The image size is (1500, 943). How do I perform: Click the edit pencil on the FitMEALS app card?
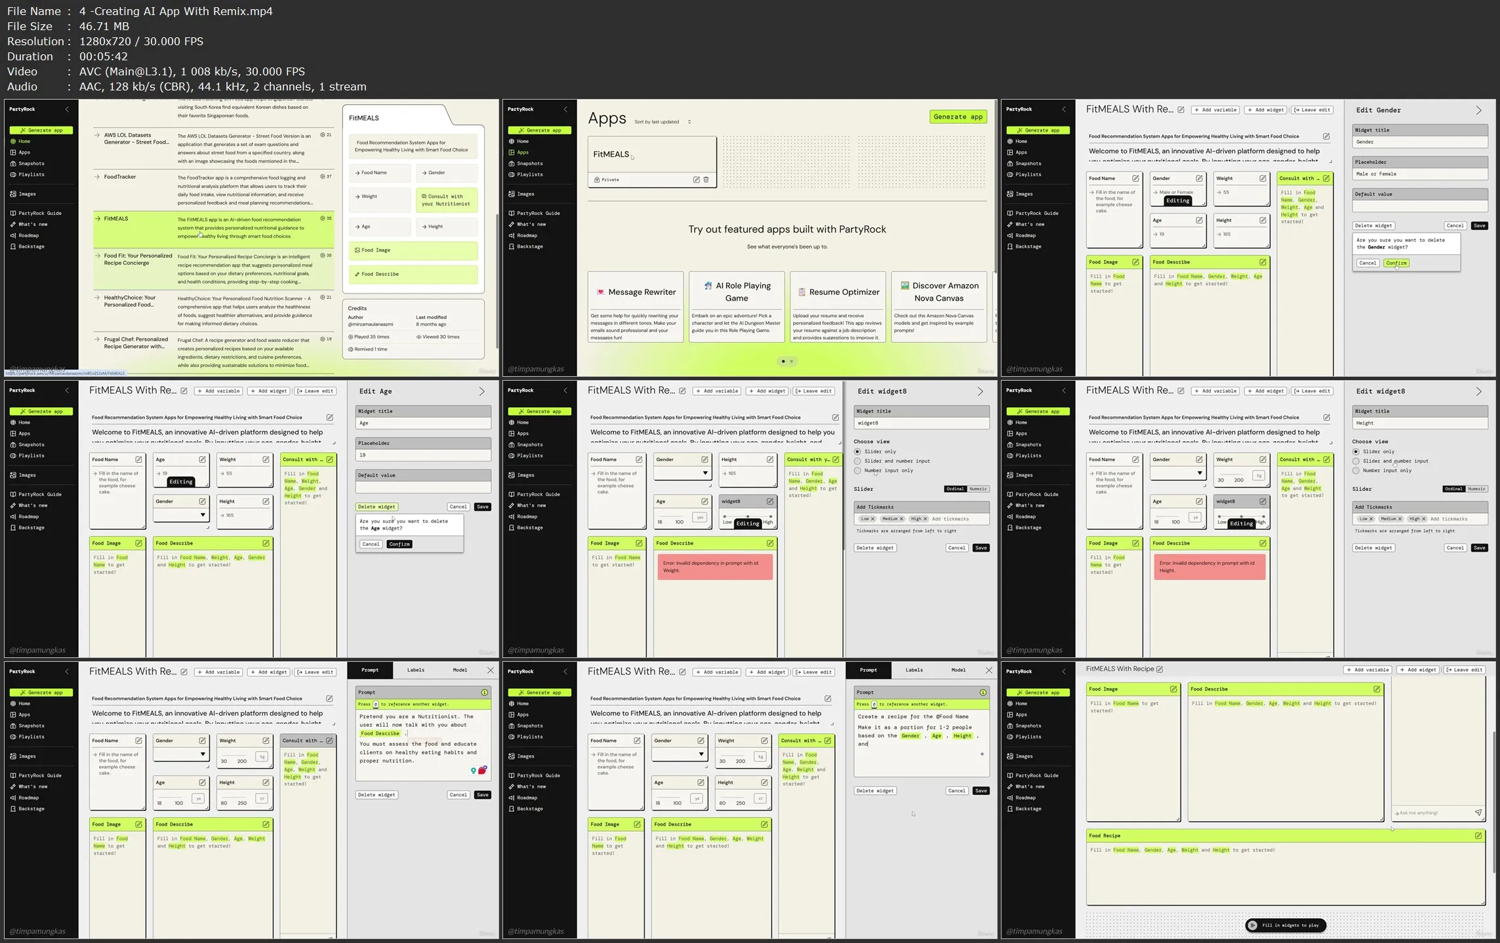click(696, 180)
